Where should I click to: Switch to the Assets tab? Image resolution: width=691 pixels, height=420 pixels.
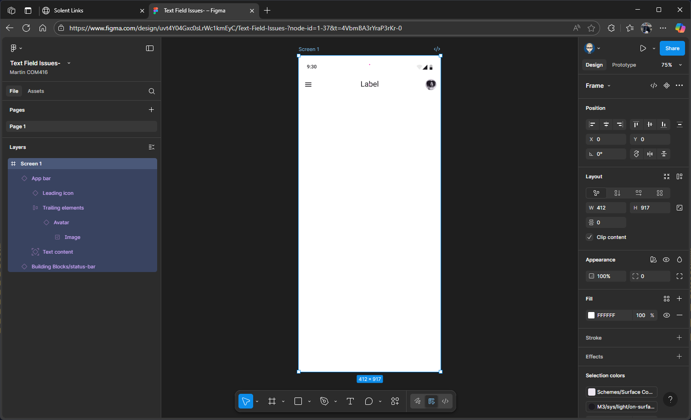coord(36,91)
